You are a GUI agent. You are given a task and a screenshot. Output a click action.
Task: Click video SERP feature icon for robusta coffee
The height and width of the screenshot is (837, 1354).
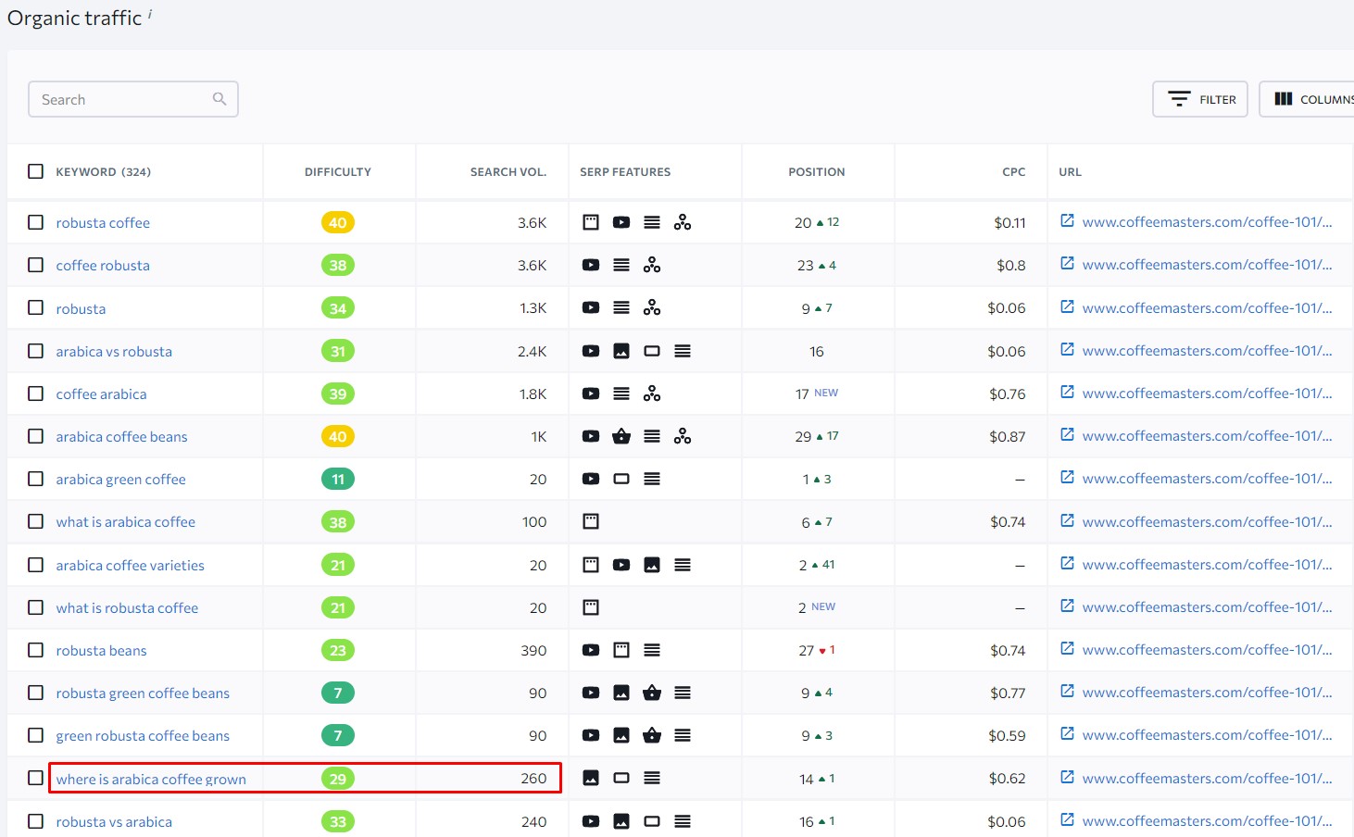coord(621,222)
